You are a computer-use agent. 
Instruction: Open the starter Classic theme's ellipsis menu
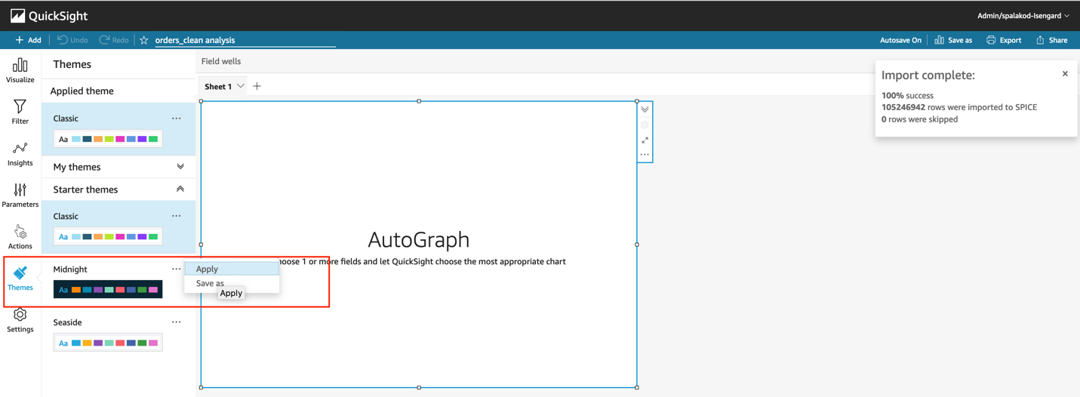click(x=176, y=216)
